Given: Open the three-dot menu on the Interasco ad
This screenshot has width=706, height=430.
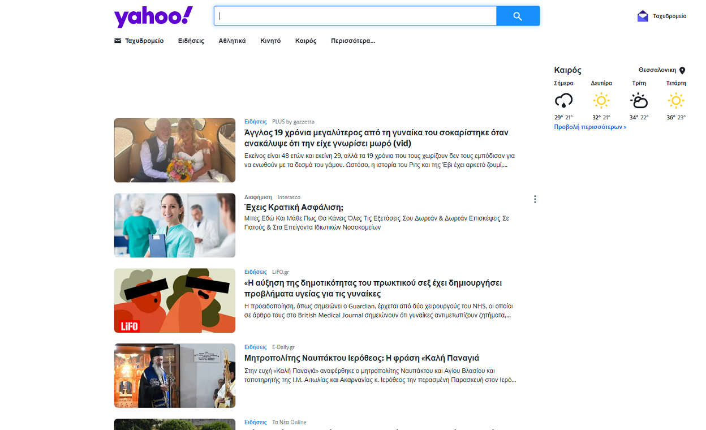Looking at the screenshot, I should pyautogui.click(x=535, y=199).
